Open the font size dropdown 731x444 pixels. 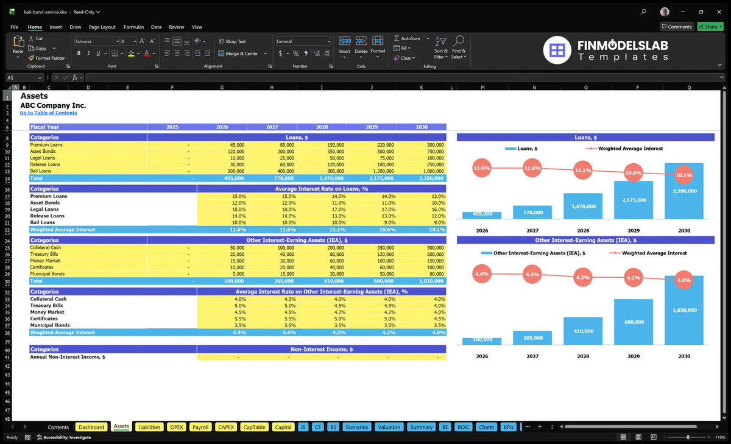[133, 41]
